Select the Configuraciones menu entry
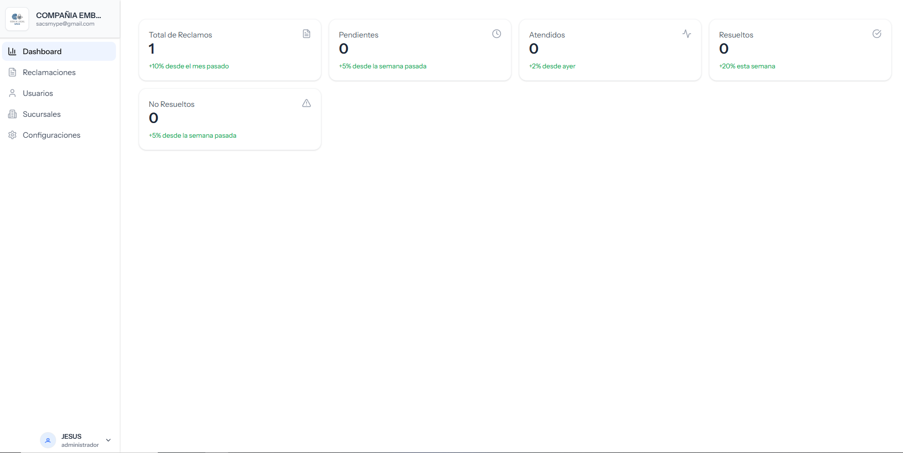 51,135
